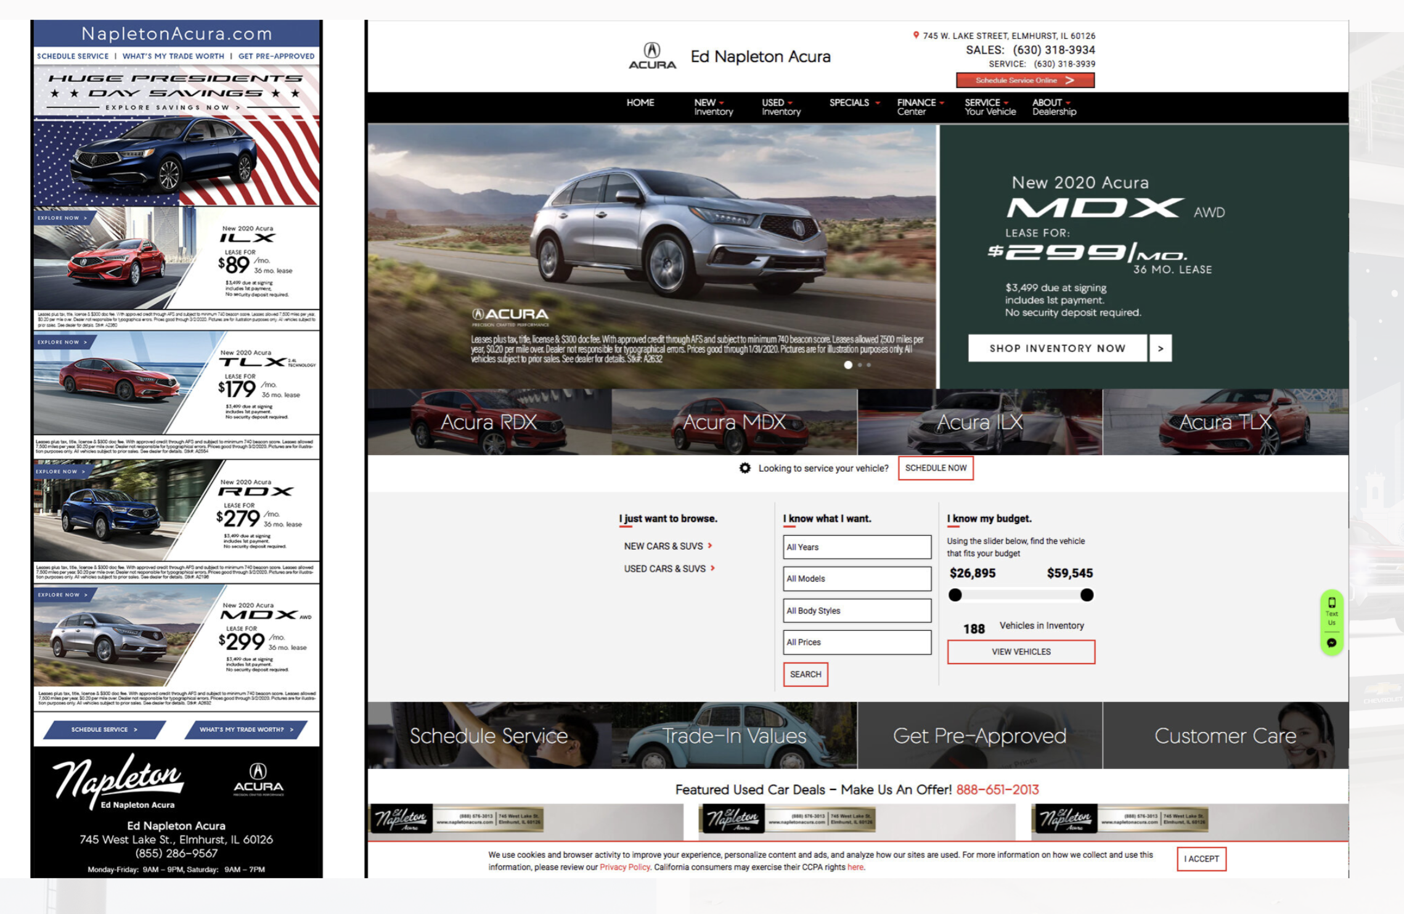
Task: Click the blue SCHEDULE SERVICE button in the email
Action: click(104, 730)
